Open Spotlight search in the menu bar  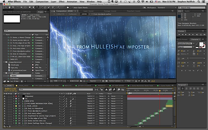[x=198, y=2]
